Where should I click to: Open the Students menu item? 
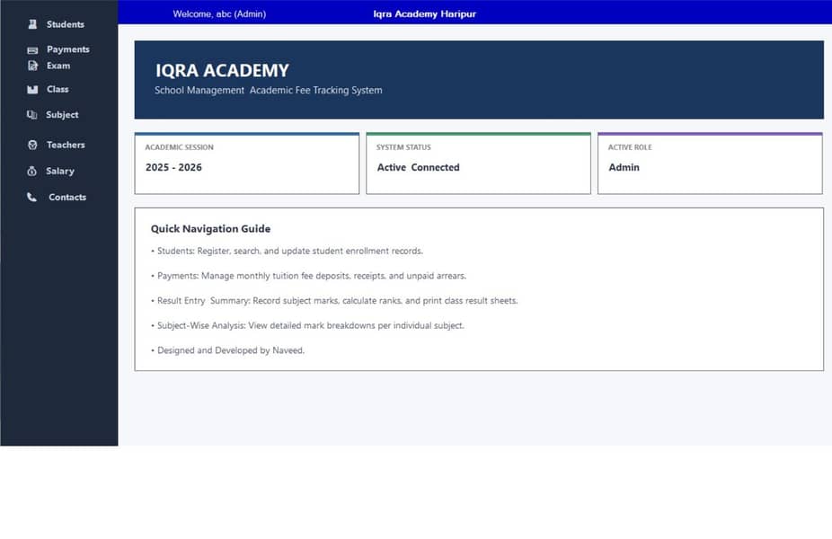[x=66, y=24]
